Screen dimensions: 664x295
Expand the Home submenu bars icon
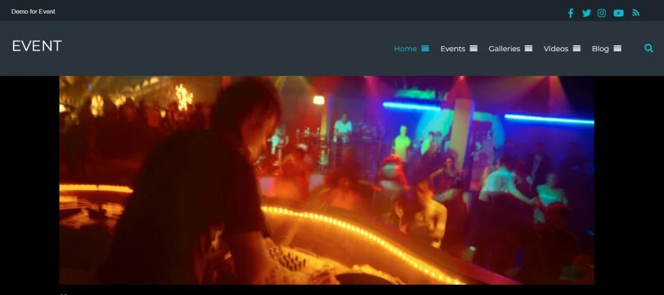[425, 48]
